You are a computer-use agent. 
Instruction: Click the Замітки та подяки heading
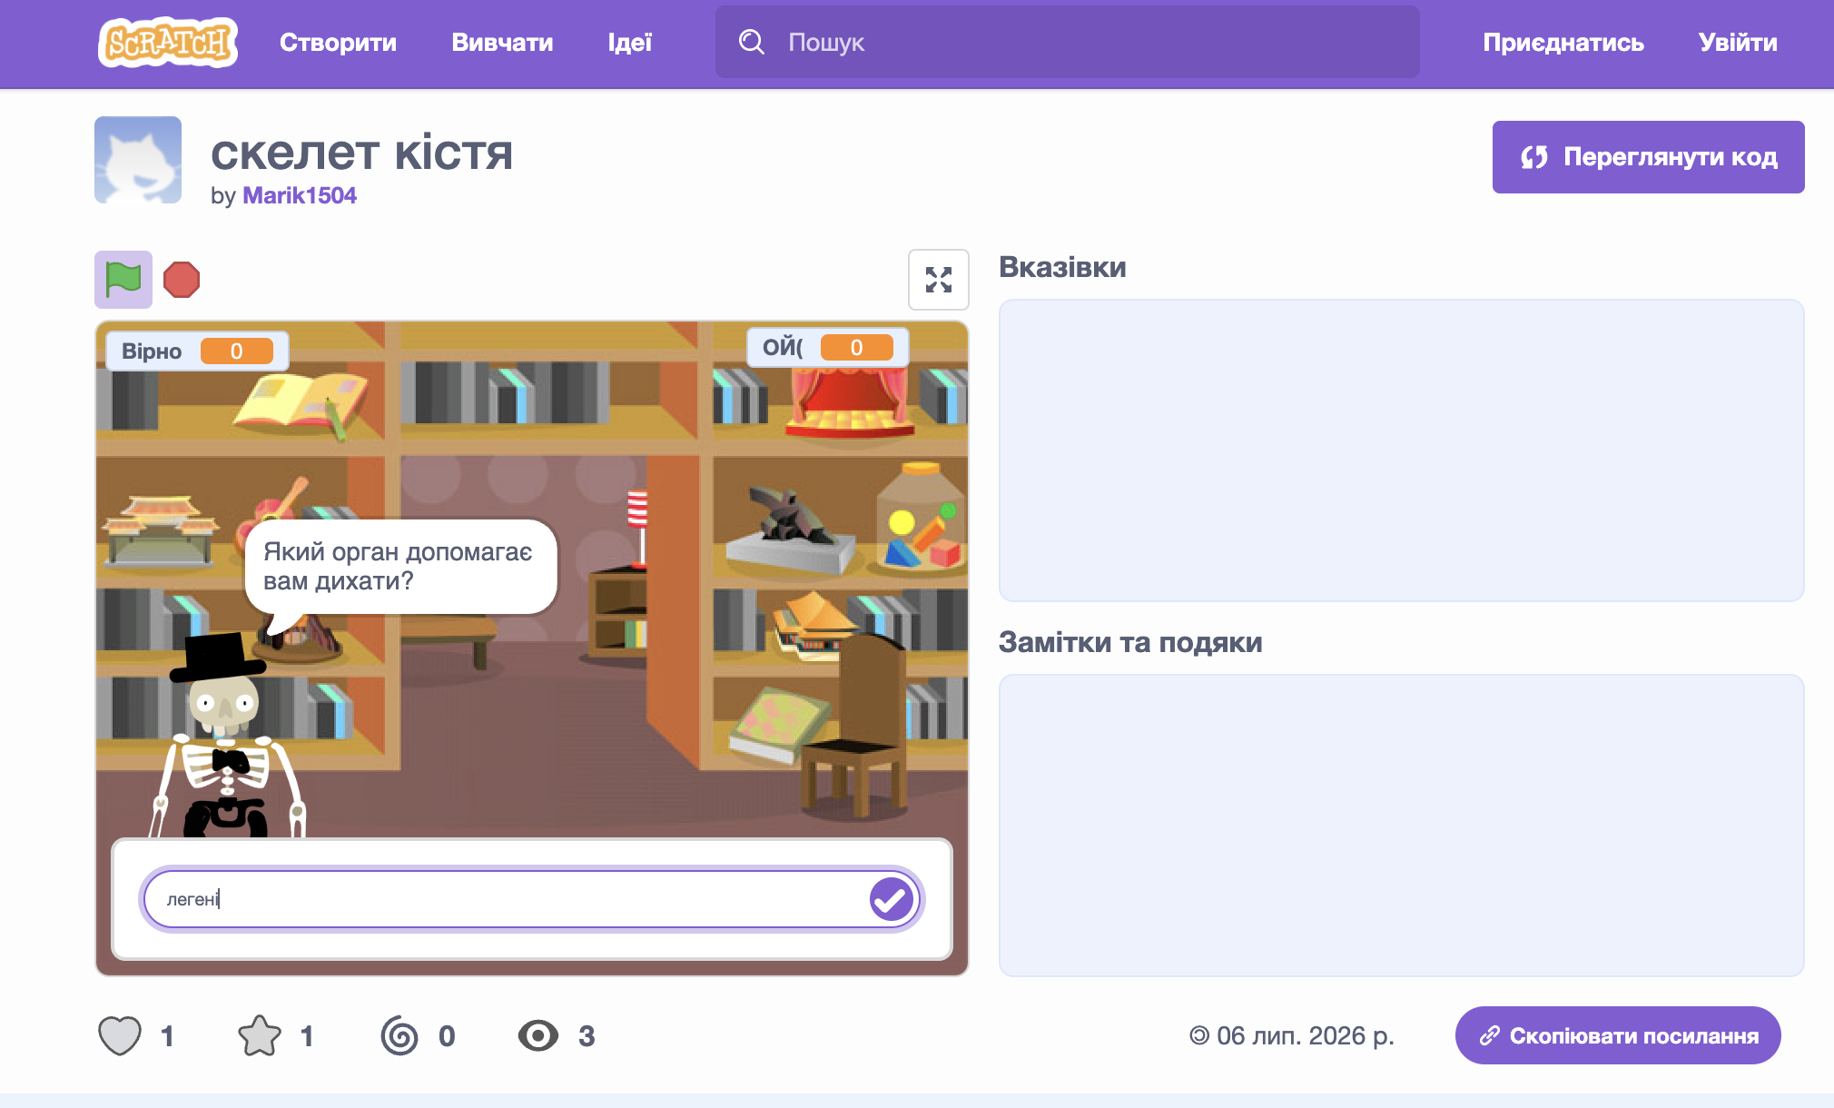1130,642
